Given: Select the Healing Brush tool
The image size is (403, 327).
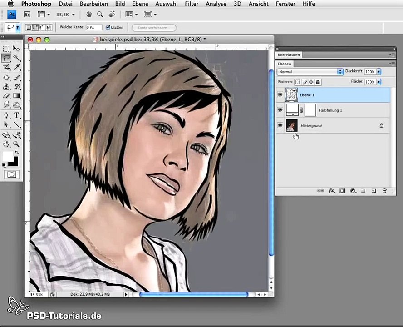Looking at the screenshot, I should (x=6, y=78).
